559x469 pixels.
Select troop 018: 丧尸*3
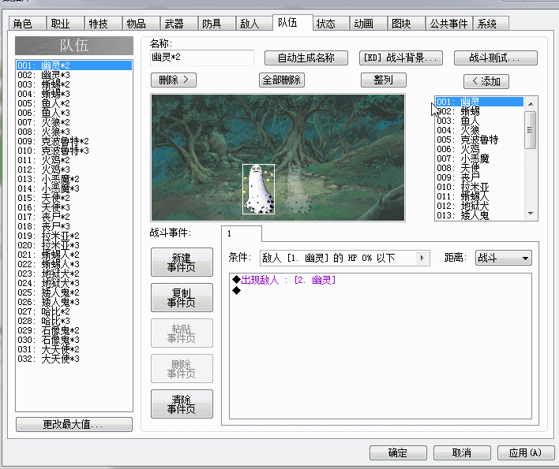pyautogui.click(x=73, y=226)
